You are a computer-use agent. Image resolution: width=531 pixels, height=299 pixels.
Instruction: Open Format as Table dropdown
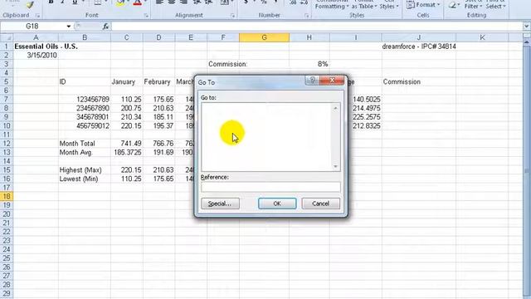pyautogui.click(x=364, y=4)
